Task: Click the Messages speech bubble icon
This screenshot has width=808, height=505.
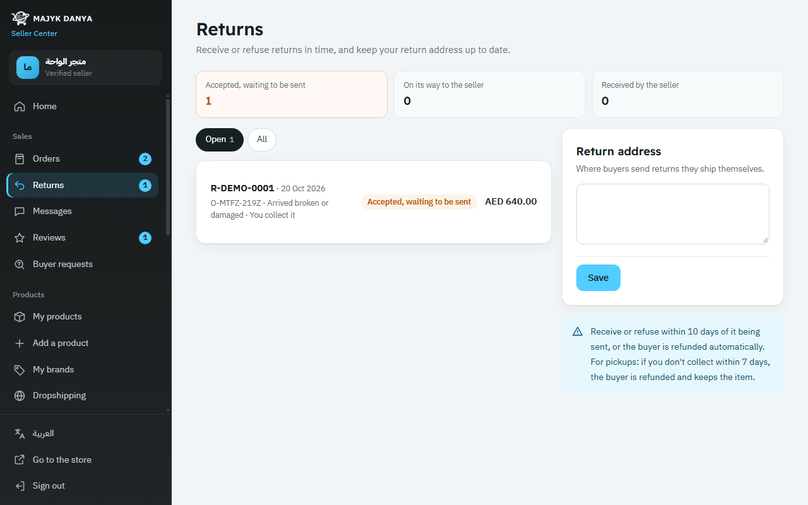Action: click(x=20, y=211)
